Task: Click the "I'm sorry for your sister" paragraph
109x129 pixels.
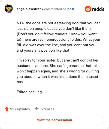Action: click(x=57, y=71)
